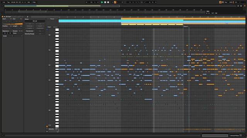Toggle the Draw Mode pencil button
Image resolution: width=247 pixels, height=138 pixels.
pyautogui.click(x=220, y=2)
